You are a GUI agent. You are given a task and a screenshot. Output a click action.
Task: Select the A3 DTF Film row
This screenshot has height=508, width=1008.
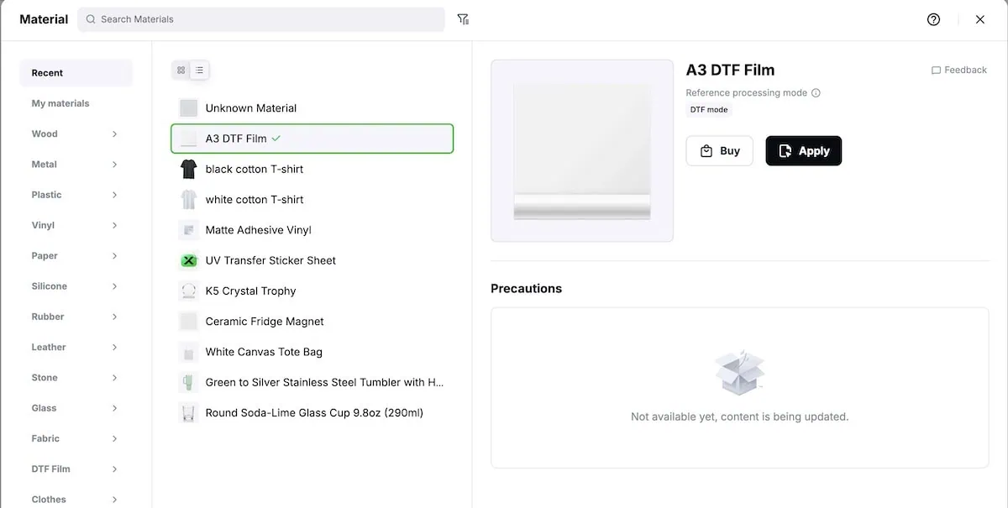coord(312,139)
